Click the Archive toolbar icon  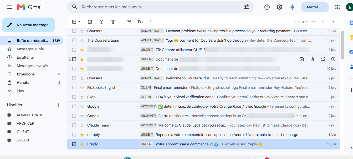point(90,22)
